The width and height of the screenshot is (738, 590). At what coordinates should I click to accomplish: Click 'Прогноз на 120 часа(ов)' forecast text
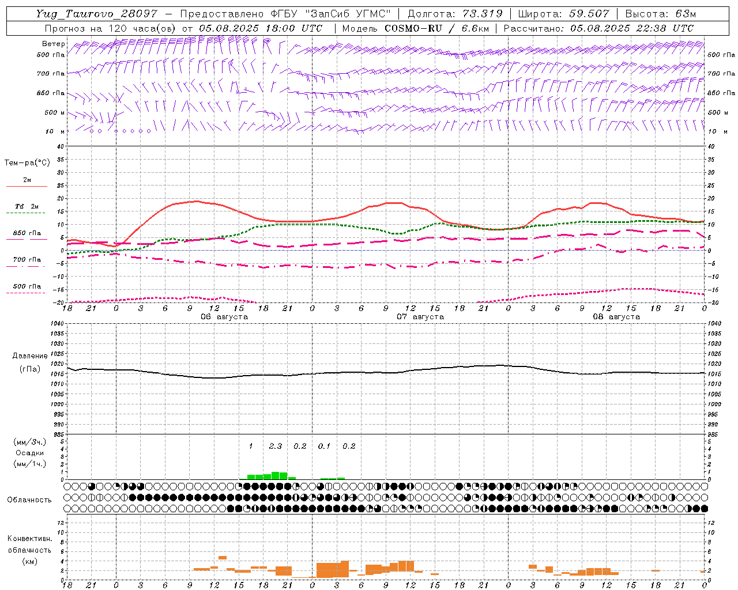111,28
